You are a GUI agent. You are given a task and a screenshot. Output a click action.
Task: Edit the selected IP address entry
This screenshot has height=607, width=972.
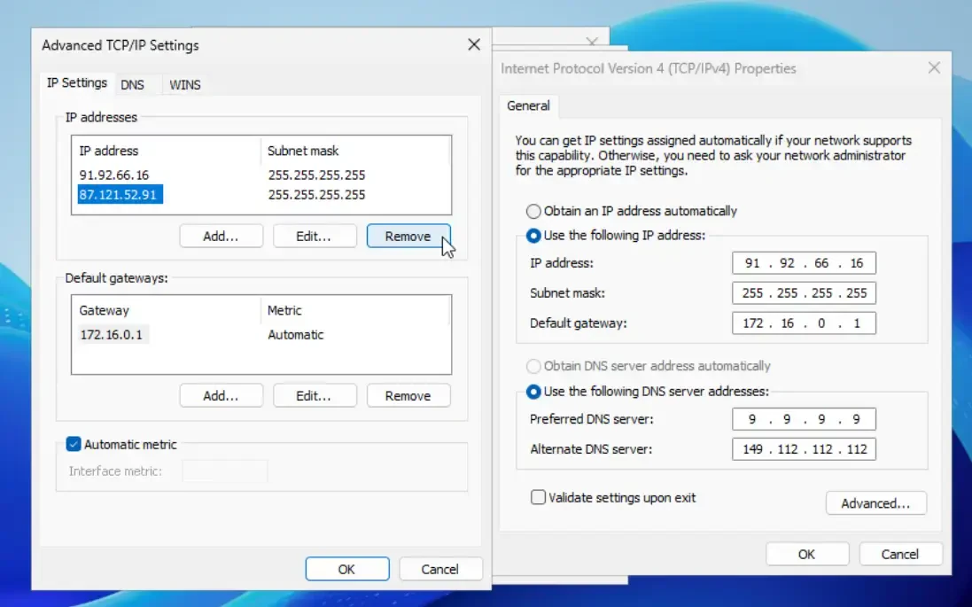[x=314, y=237]
